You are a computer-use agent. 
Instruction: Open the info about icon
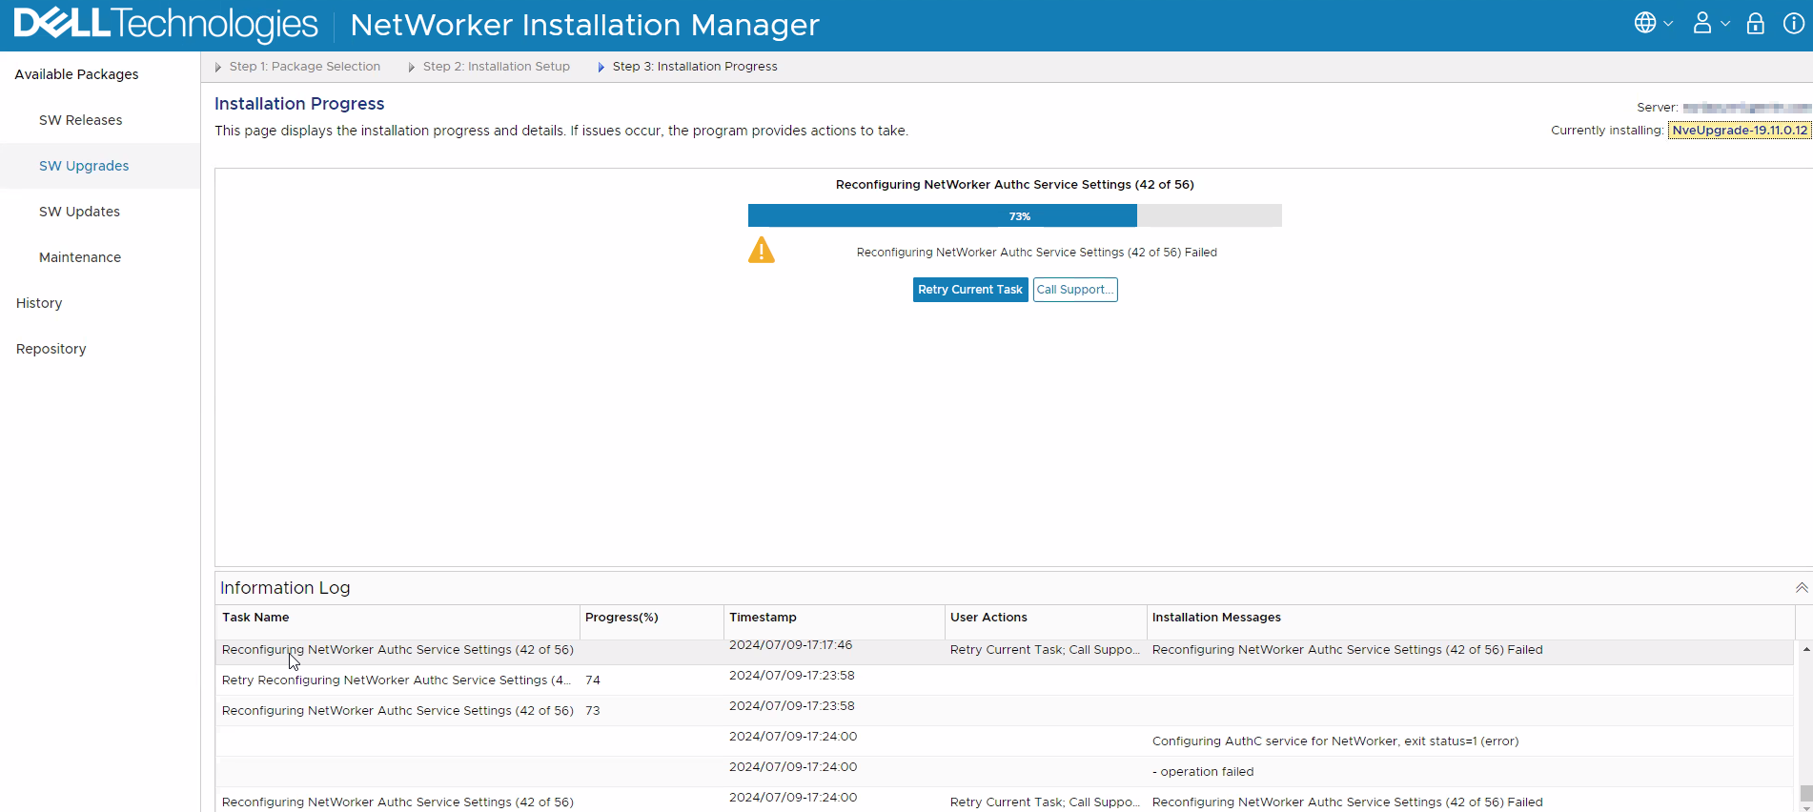(x=1793, y=24)
